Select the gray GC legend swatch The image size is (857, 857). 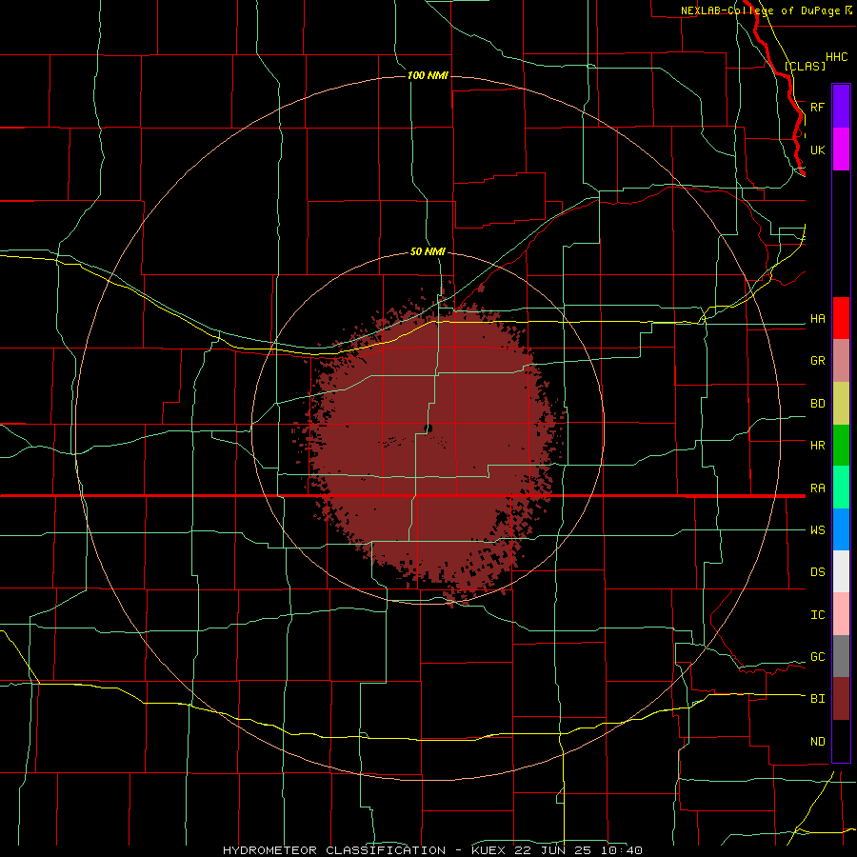(841, 656)
